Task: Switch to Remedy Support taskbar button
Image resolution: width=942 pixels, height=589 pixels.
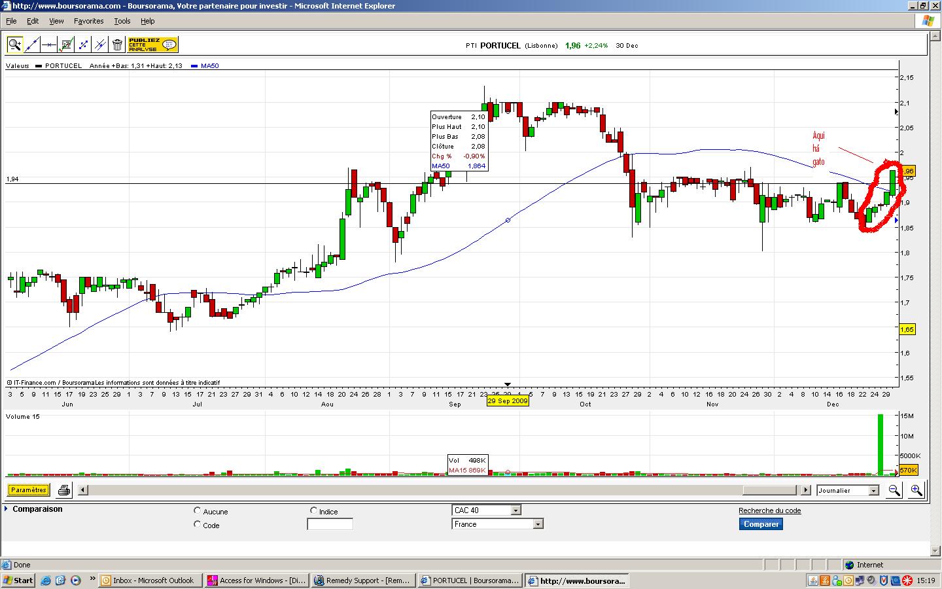Action: [x=363, y=580]
